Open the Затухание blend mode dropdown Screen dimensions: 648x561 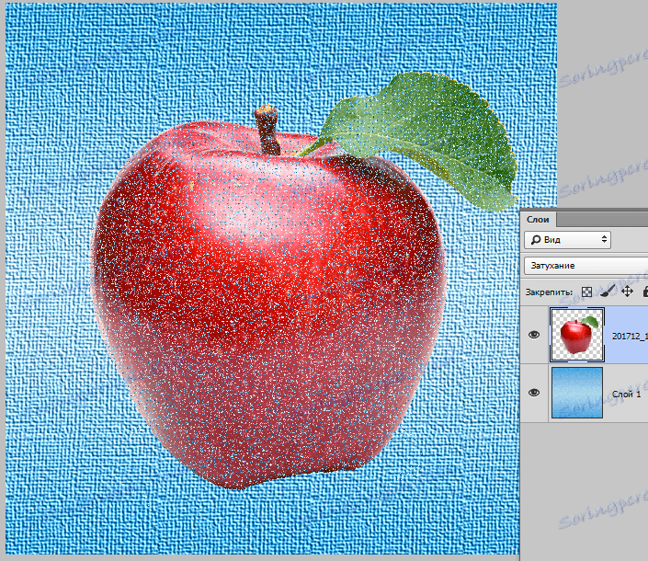pos(585,266)
